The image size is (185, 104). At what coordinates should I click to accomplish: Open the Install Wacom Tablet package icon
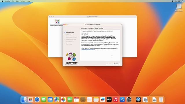(x=57, y=21)
